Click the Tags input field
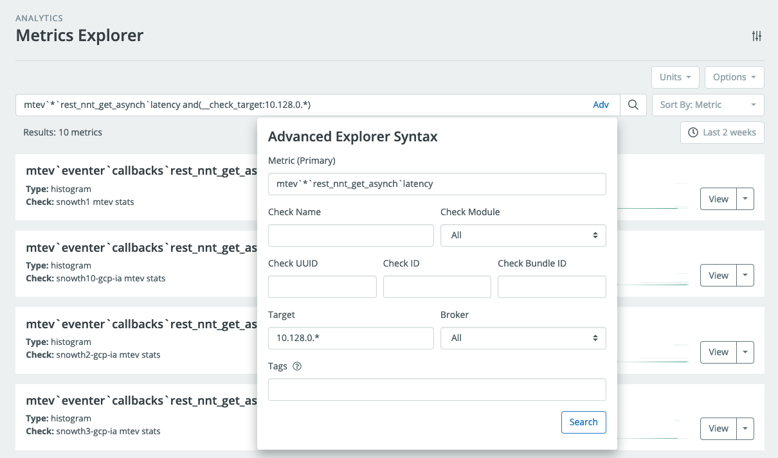The image size is (778, 458). pos(437,389)
